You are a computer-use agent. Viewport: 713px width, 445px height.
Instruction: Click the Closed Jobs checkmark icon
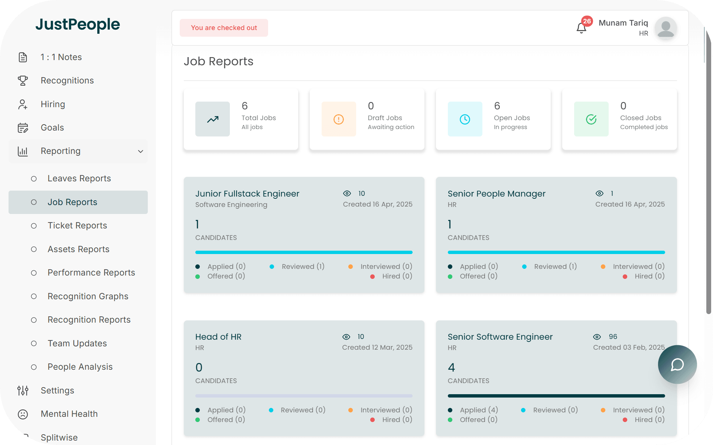(591, 119)
